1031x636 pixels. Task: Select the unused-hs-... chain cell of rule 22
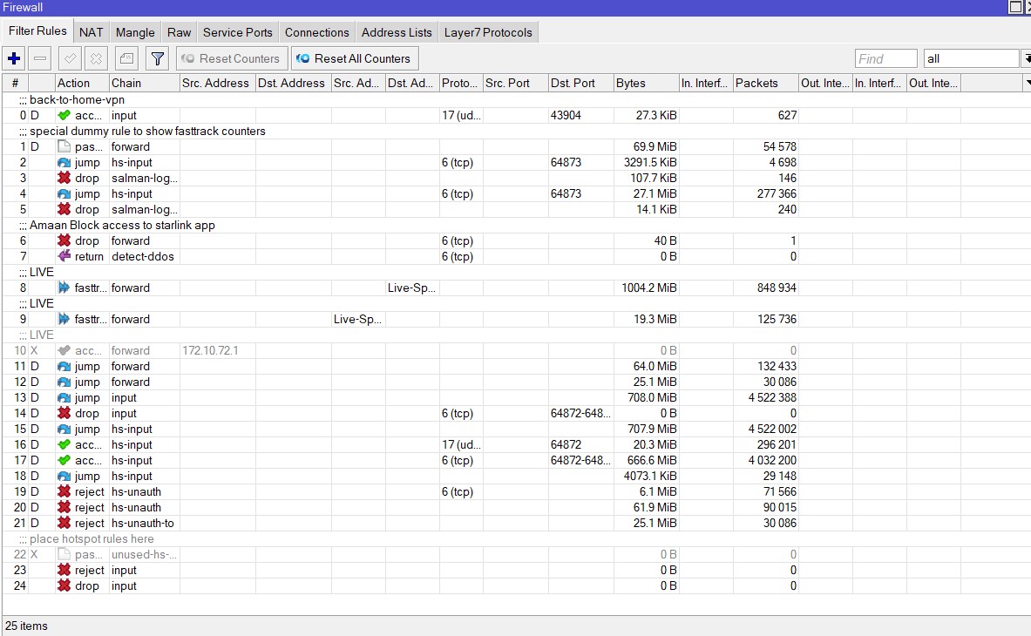coord(144,554)
